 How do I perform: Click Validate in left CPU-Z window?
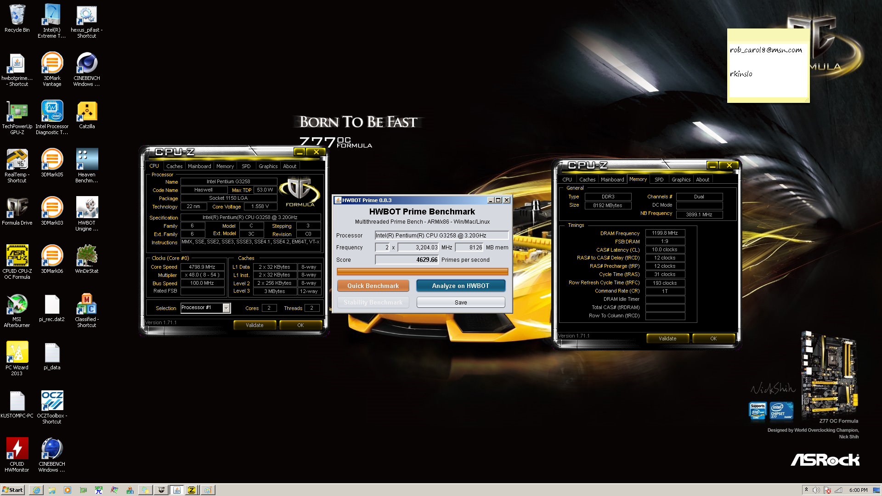point(254,325)
